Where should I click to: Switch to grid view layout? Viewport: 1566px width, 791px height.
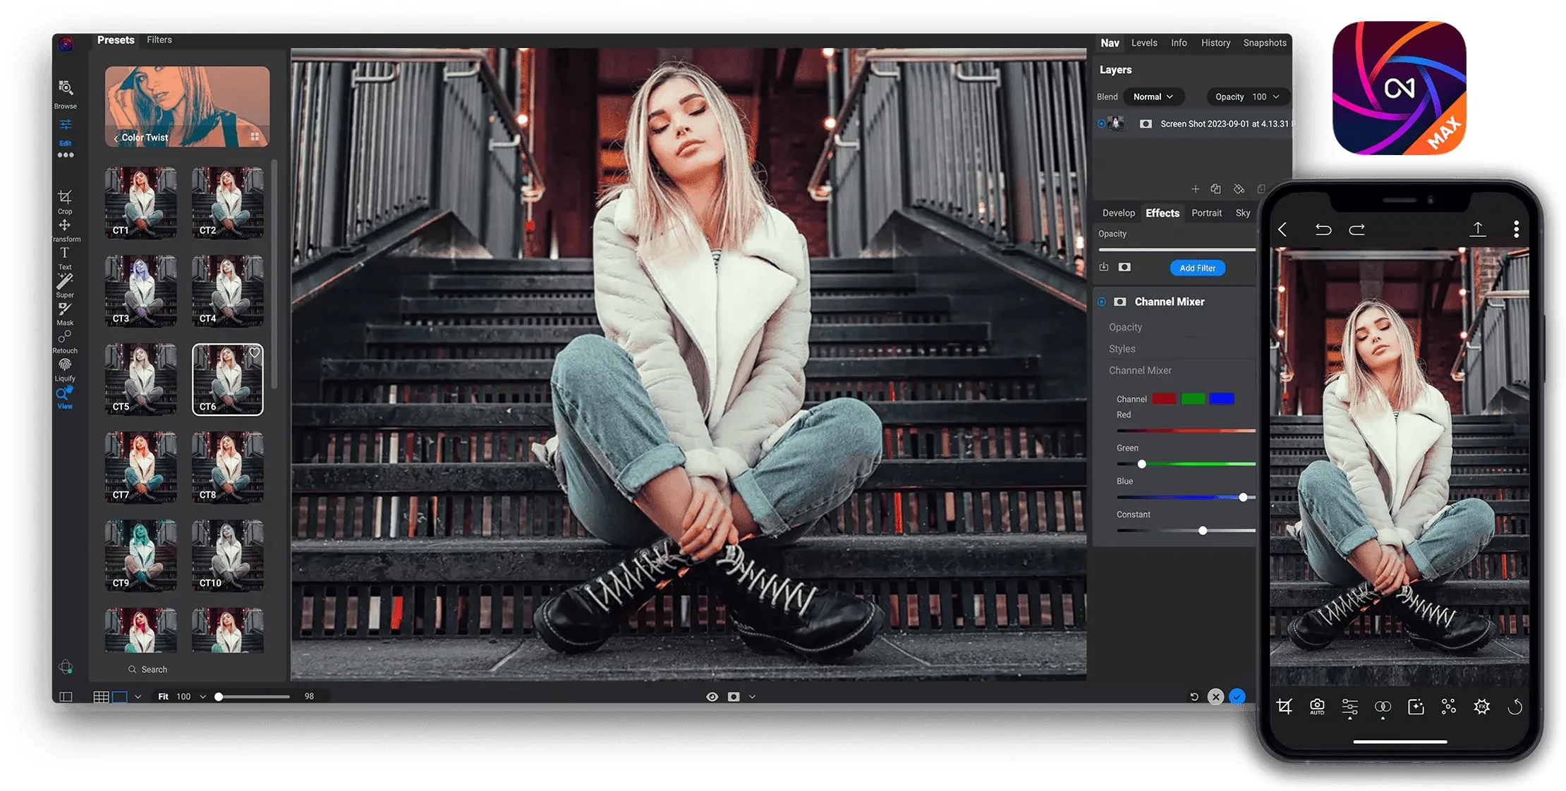pos(101,697)
